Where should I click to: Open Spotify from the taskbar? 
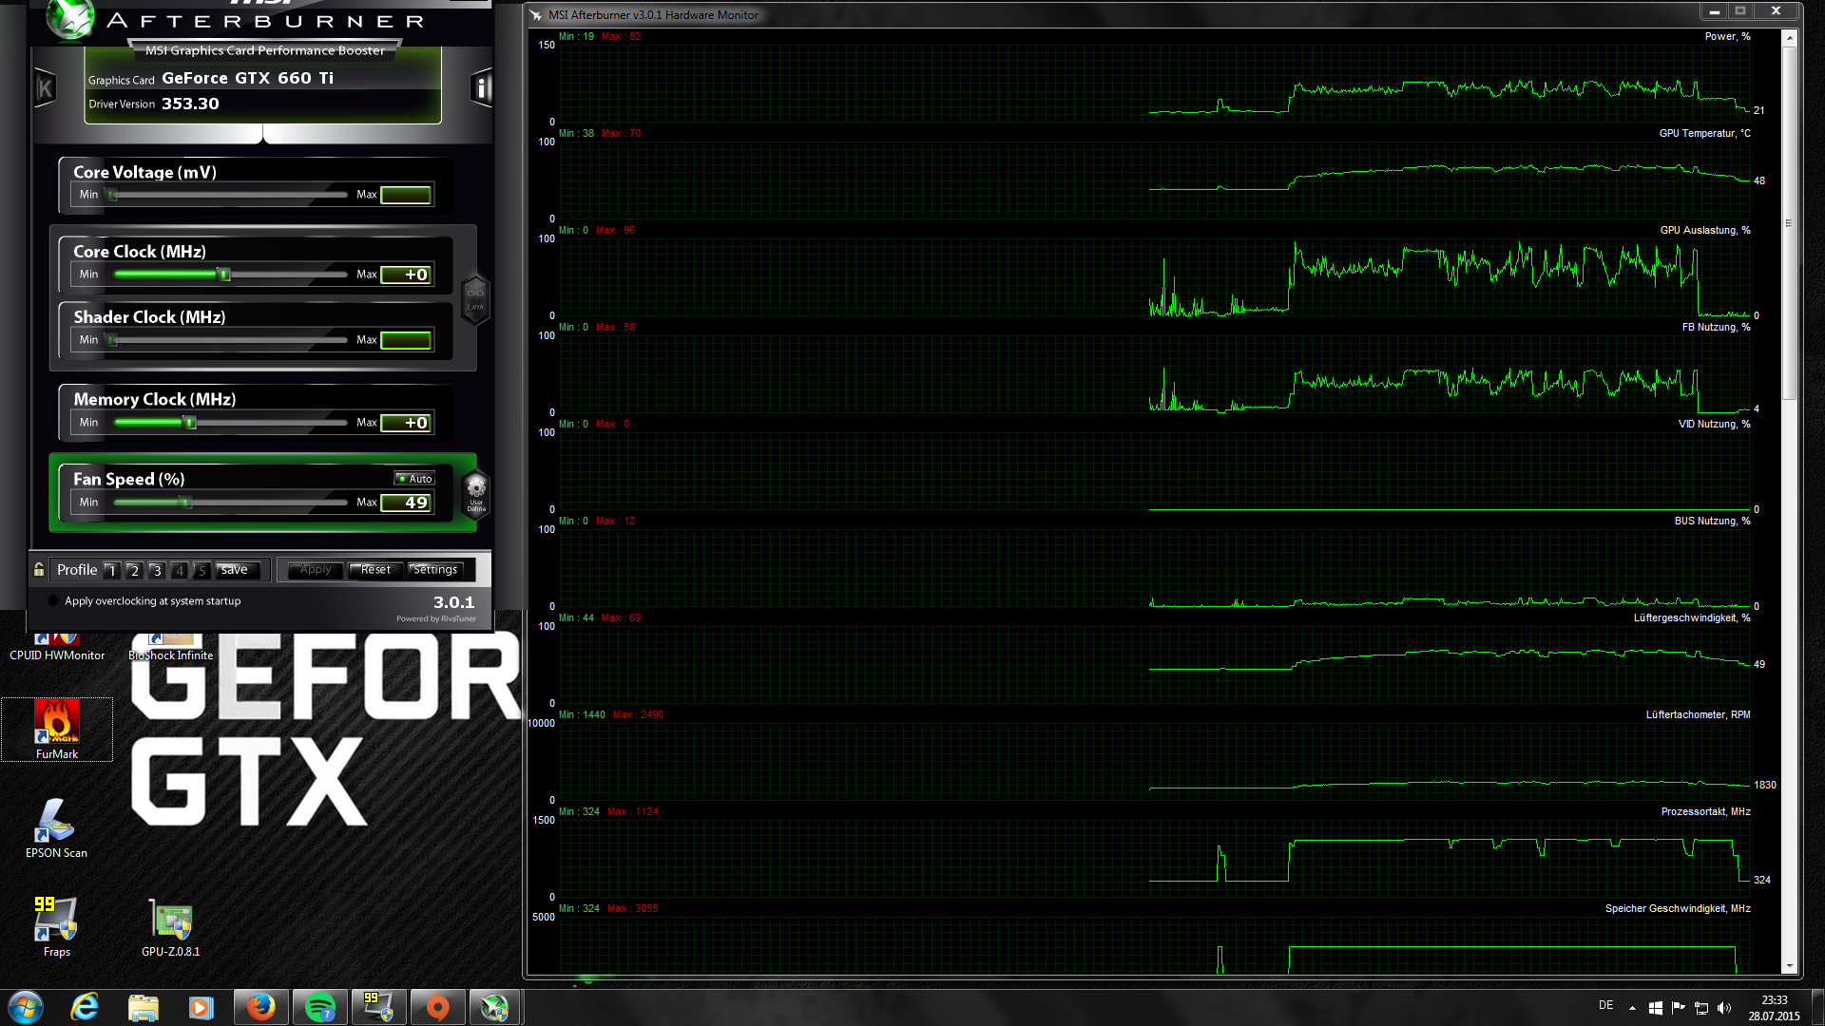(x=319, y=1006)
